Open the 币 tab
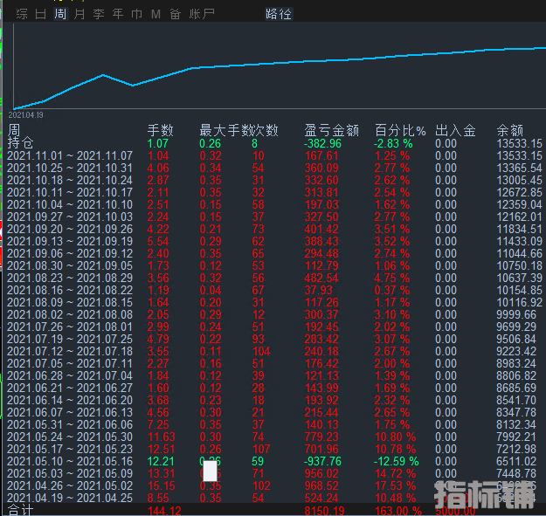This screenshot has width=546, height=516. point(137,14)
